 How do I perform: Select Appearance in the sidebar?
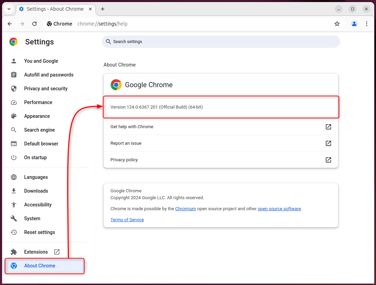coord(37,116)
